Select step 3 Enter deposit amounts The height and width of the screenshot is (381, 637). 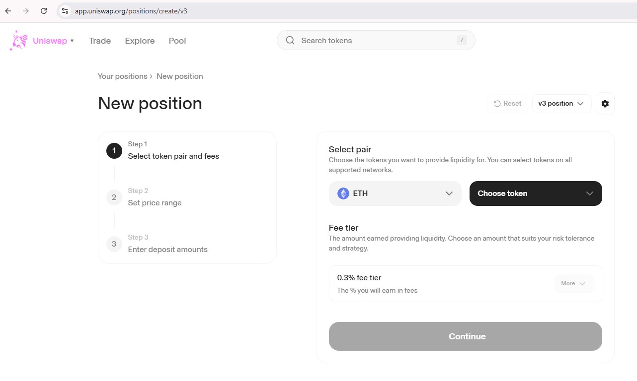pyautogui.click(x=167, y=249)
